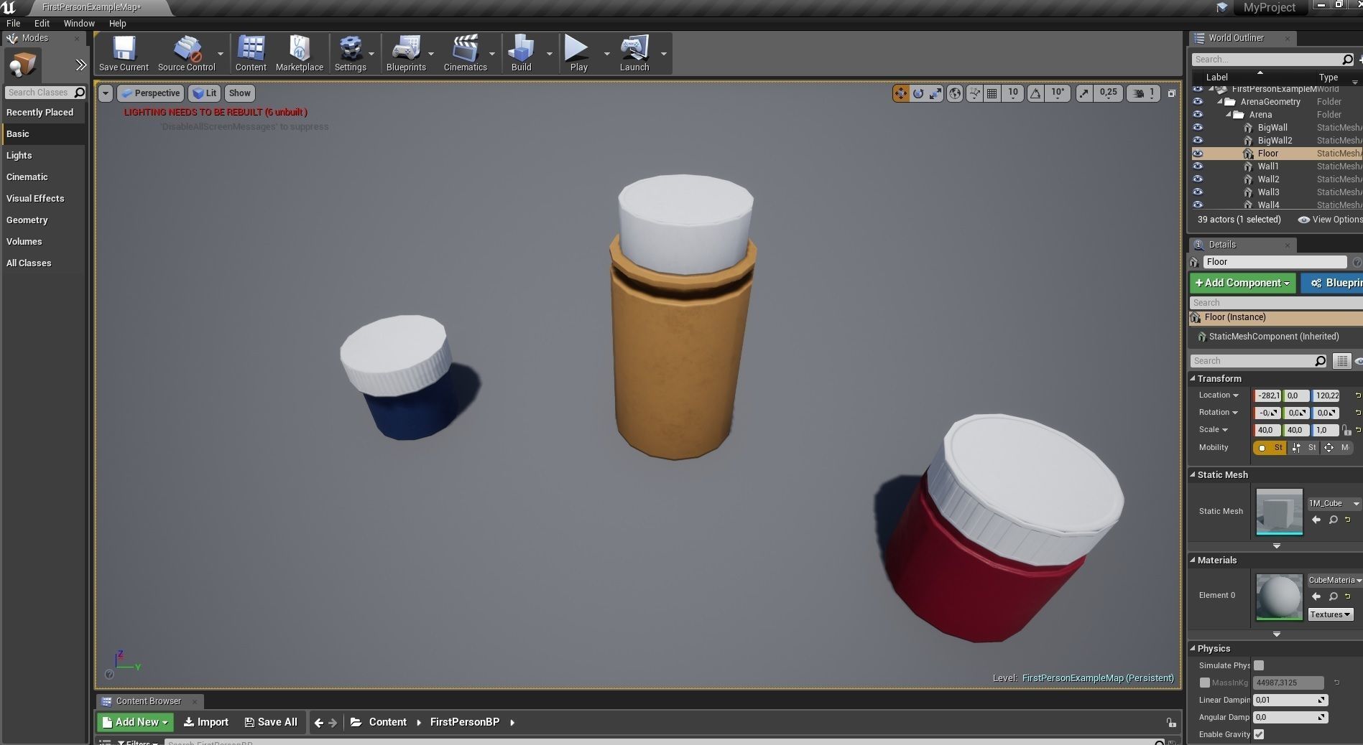
Task: Toggle visibility of Floor actor
Action: tap(1198, 154)
